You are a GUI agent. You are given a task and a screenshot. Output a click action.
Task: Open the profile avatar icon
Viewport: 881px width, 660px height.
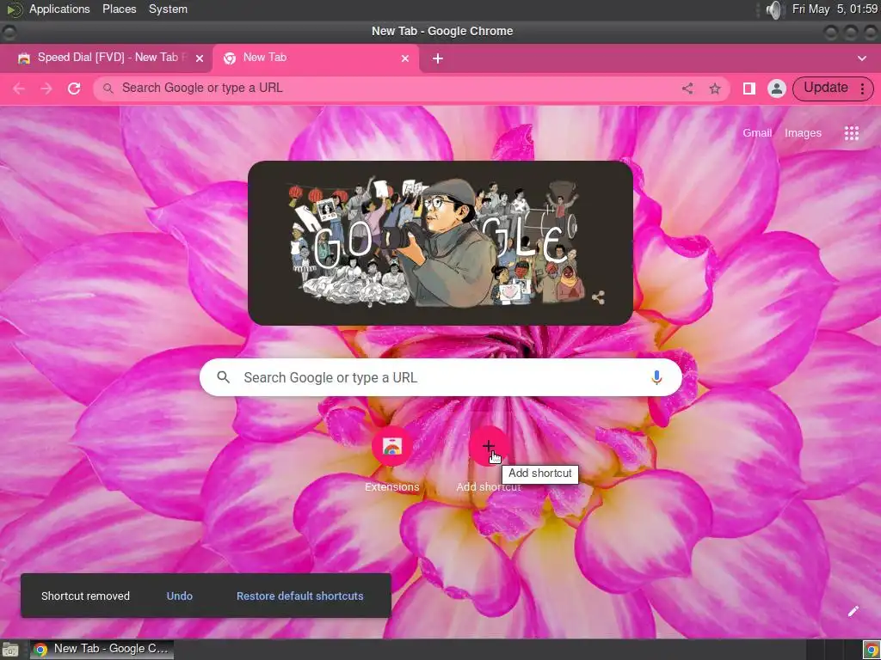(x=777, y=89)
